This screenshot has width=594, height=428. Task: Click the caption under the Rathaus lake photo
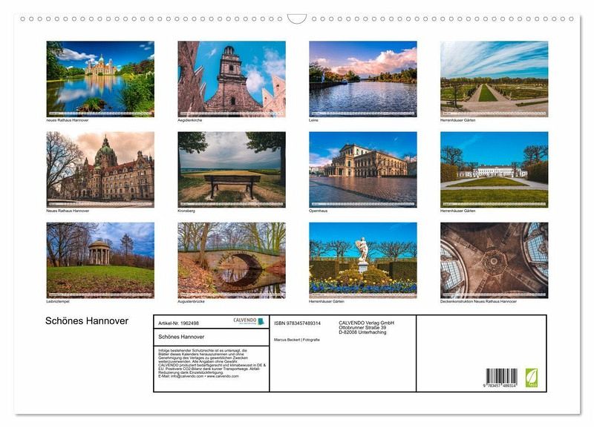point(68,120)
